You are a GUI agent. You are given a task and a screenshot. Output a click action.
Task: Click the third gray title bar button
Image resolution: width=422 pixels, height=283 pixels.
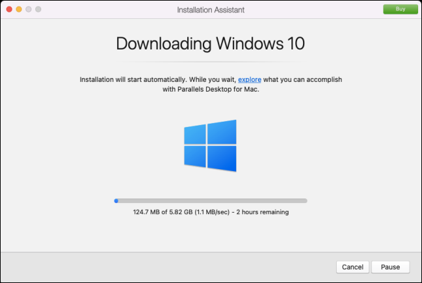pyautogui.click(x=29, y=10)
